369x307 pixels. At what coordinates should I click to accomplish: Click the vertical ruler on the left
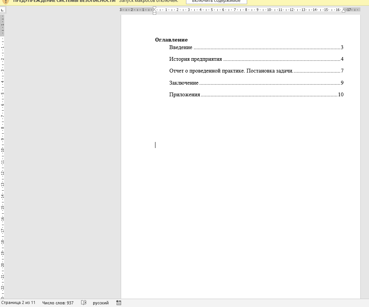coord(2,151)
